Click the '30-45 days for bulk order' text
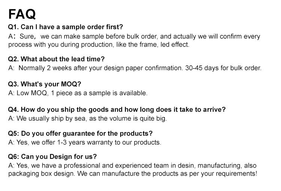 tap(223, 68)
